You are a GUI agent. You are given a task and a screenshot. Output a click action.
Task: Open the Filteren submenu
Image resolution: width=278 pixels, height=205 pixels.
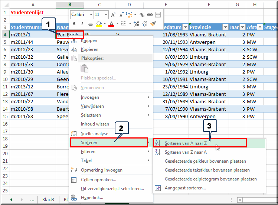[111, 152]
